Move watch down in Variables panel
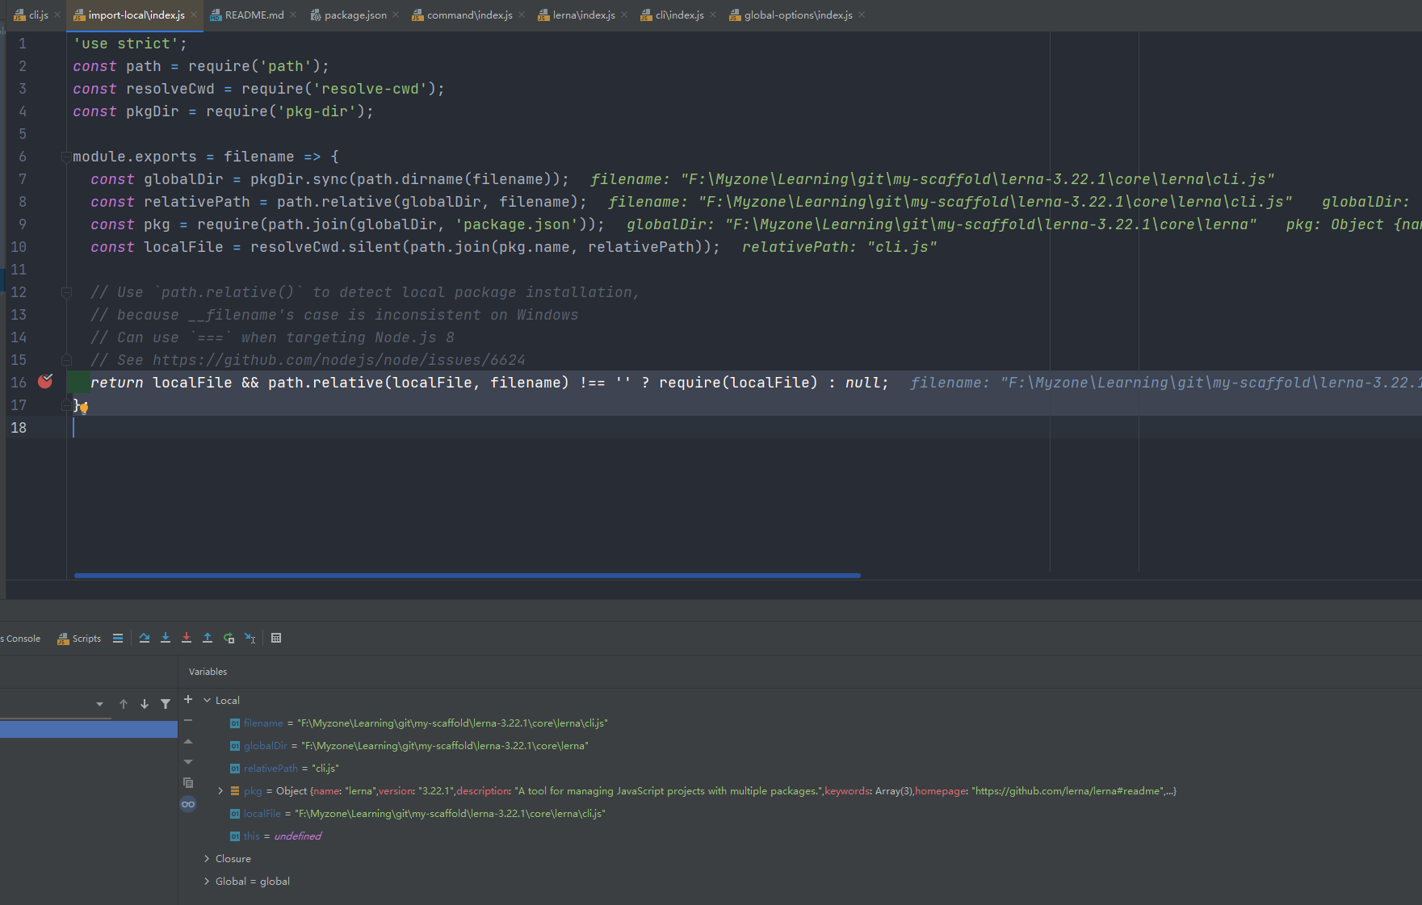1422x905 pixels. [188, 762]
